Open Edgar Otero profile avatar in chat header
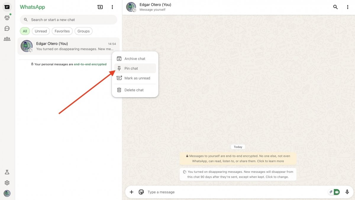Image resolution: width=355 pixels, height=200 pixels. click(131, 7)
